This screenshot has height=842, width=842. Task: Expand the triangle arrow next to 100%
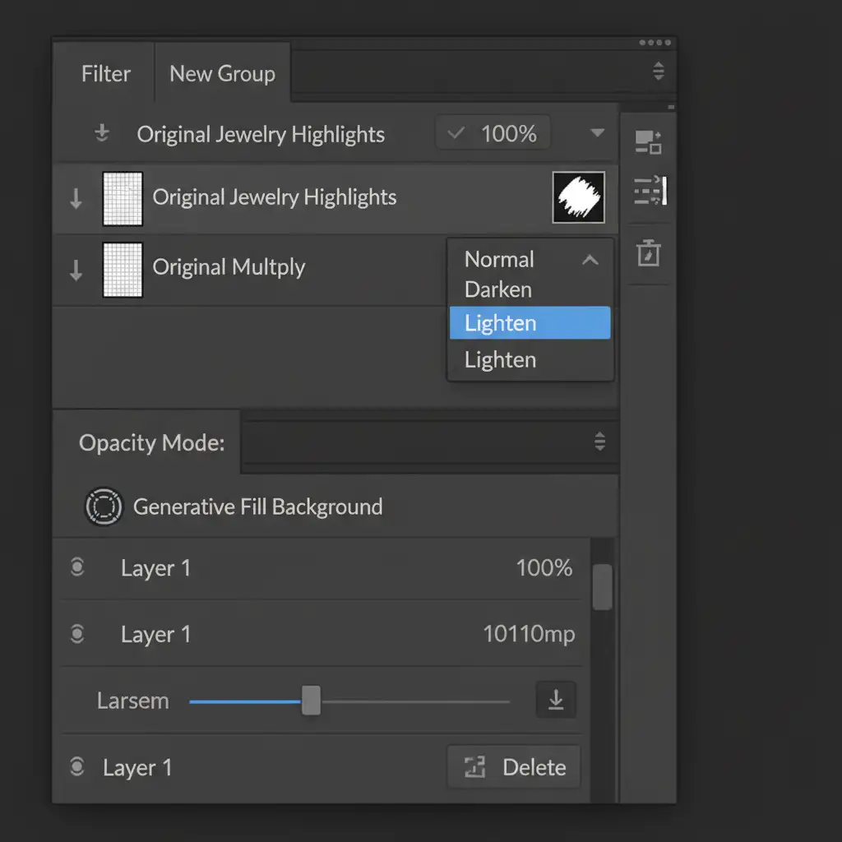pos(598,133)
